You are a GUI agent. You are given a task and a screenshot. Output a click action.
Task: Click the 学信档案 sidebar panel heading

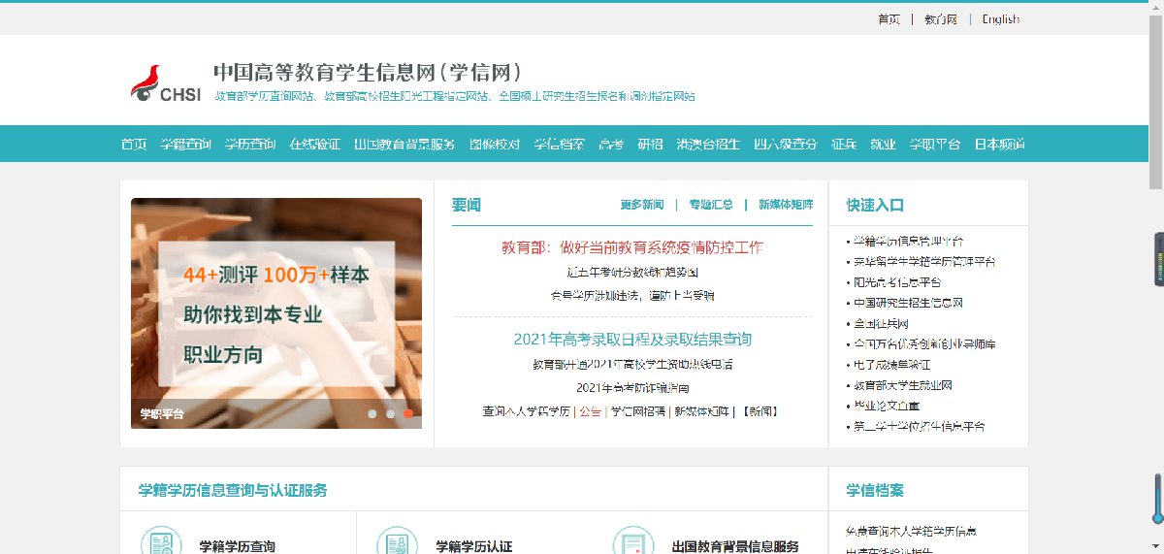click(875, 491)
